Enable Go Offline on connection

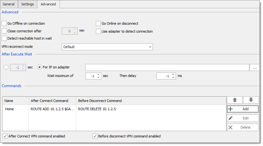click(x=4, y=23)
